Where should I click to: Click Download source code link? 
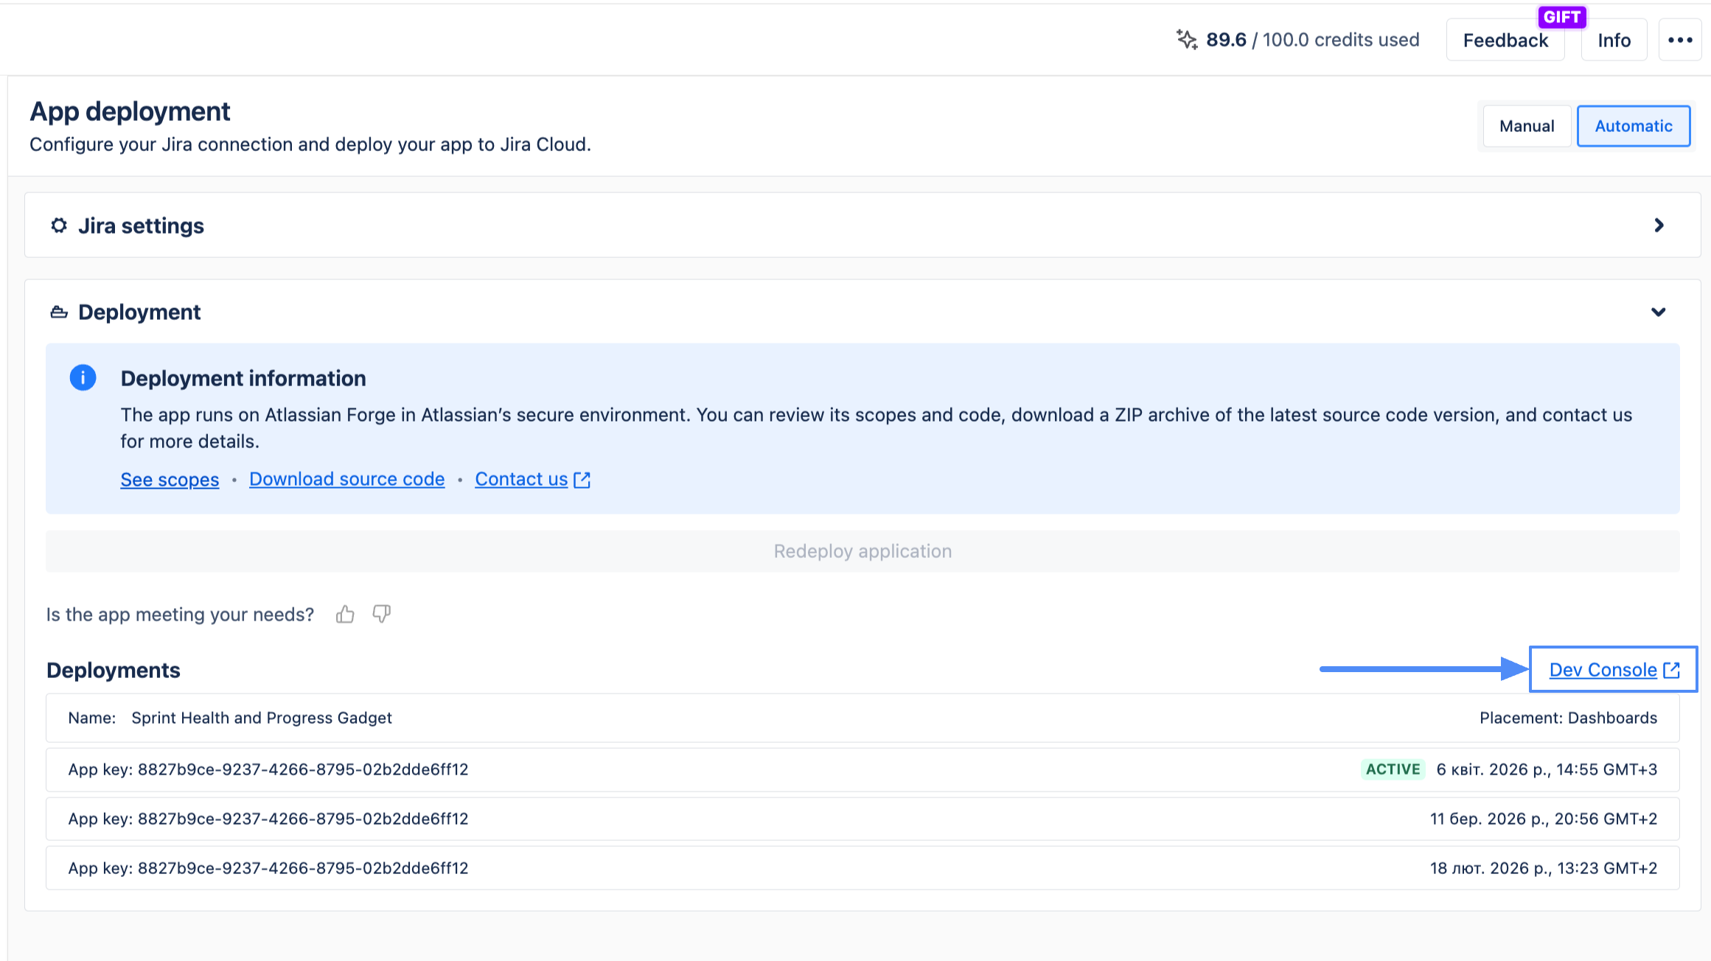click(x=346, y=480)
